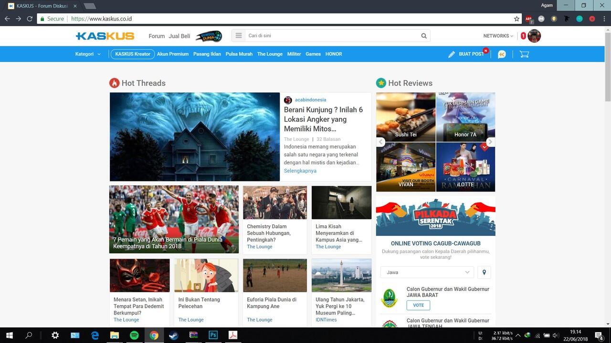Open the Games nav link
Screen dimensions: 611x343
(x=313, y=54)
